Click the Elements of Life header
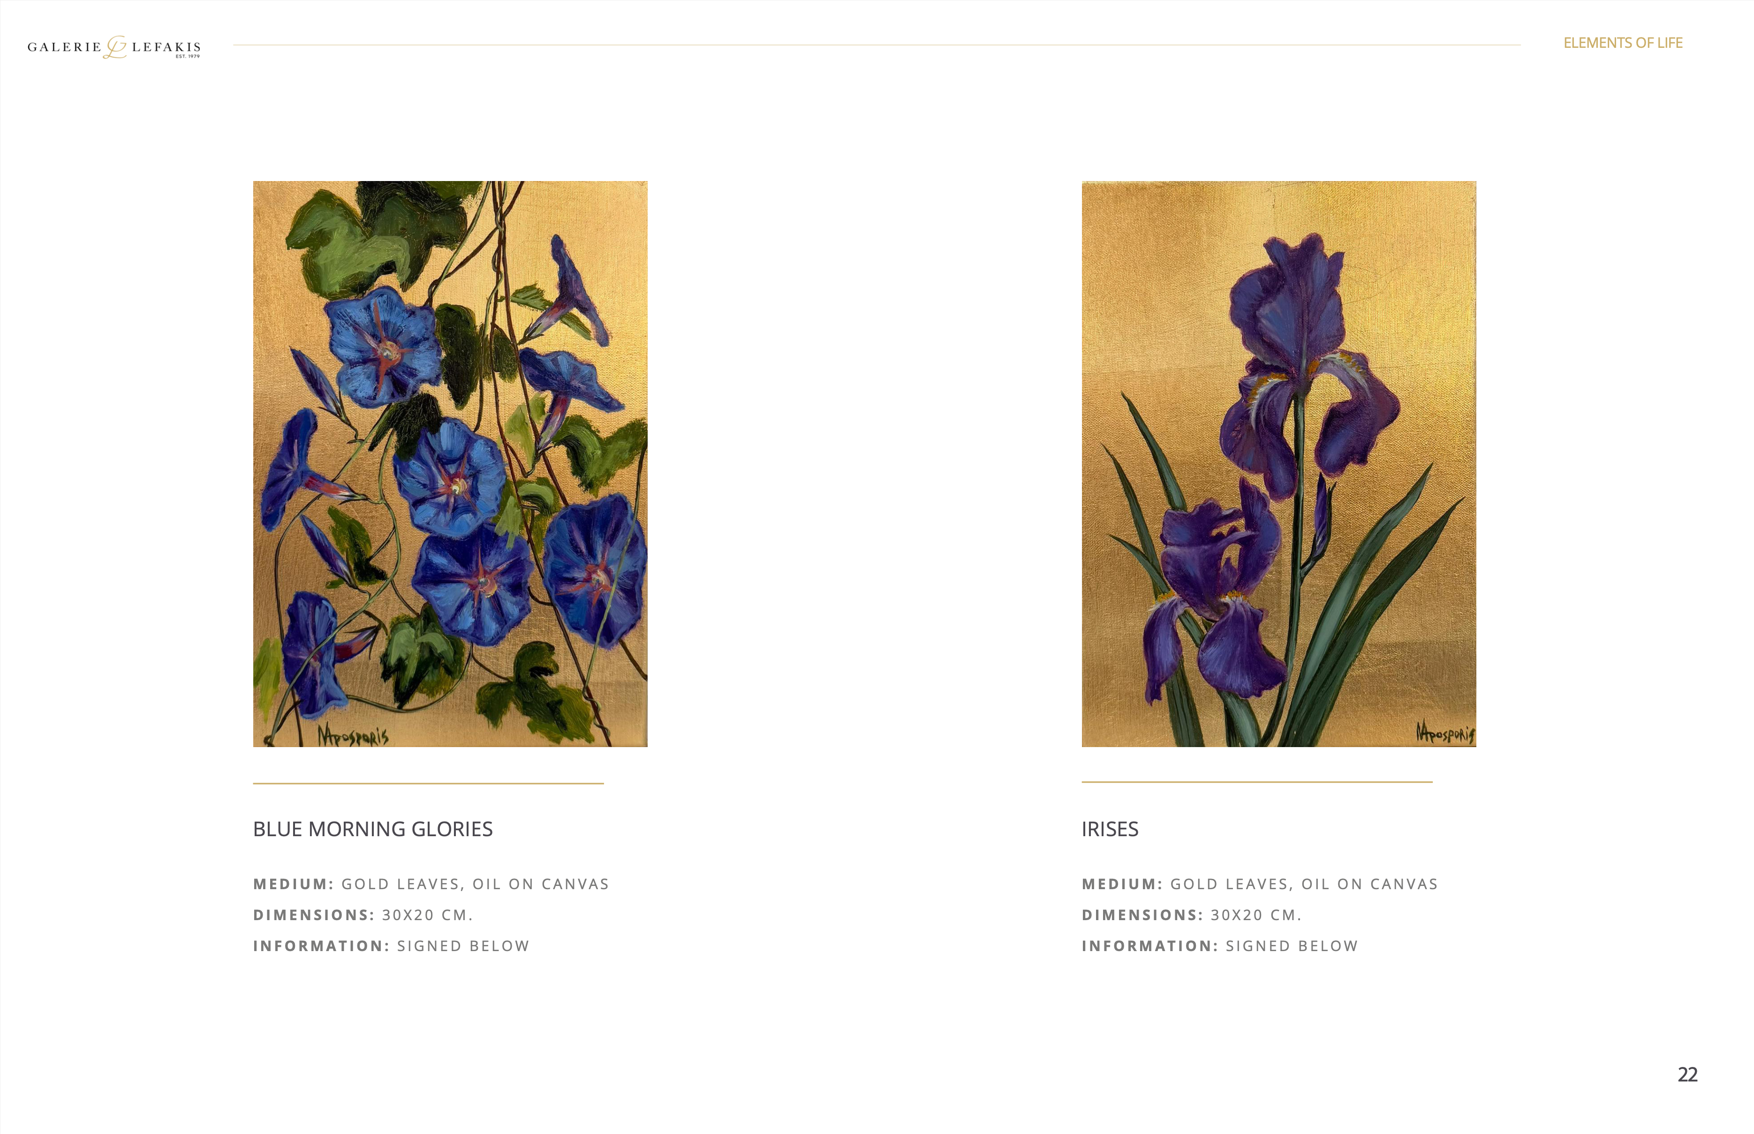Viewport: 1754px width, 1134px height. point(1623,44)
